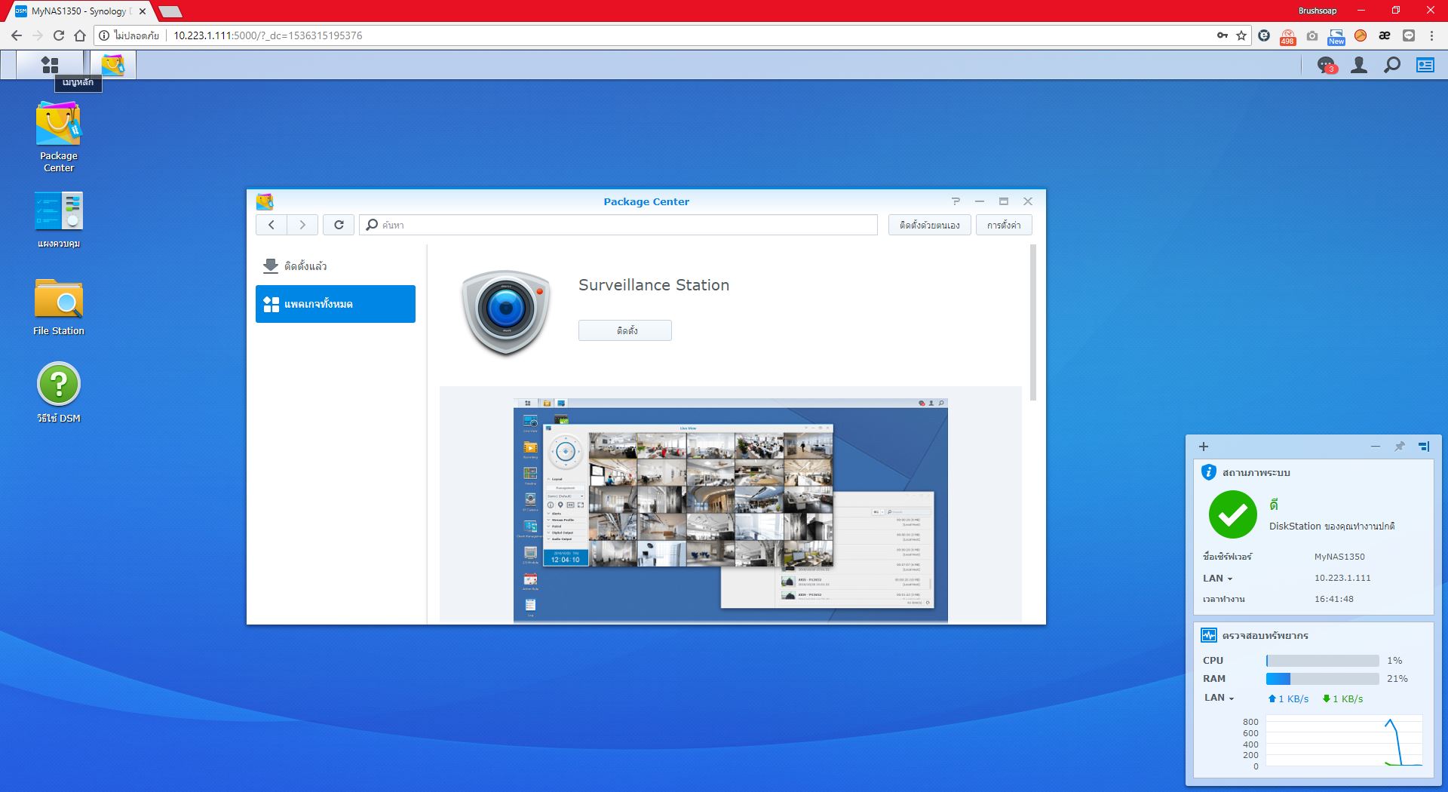The image size is (1448, 792).
Task: Select Package Center in the DSM taskbar
Action: pos(113,65)
